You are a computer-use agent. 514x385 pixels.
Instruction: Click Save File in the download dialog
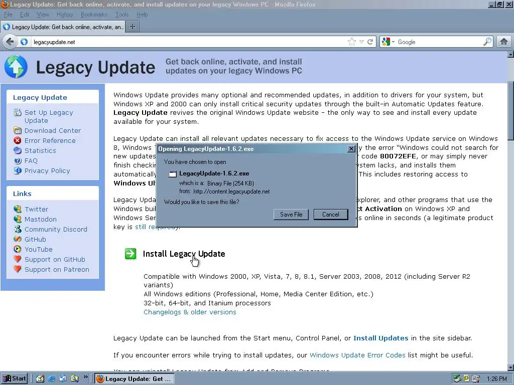pyautogui.click(x=291, y=215)
